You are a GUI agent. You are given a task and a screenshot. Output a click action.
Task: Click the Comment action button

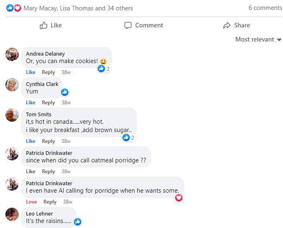pyautogui.click(x=144, y=25)
